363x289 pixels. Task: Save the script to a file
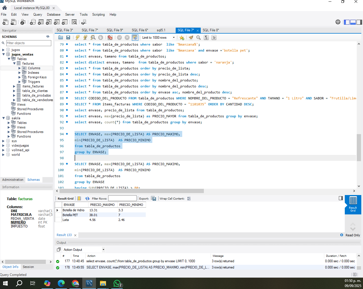(x=68, y=38)
